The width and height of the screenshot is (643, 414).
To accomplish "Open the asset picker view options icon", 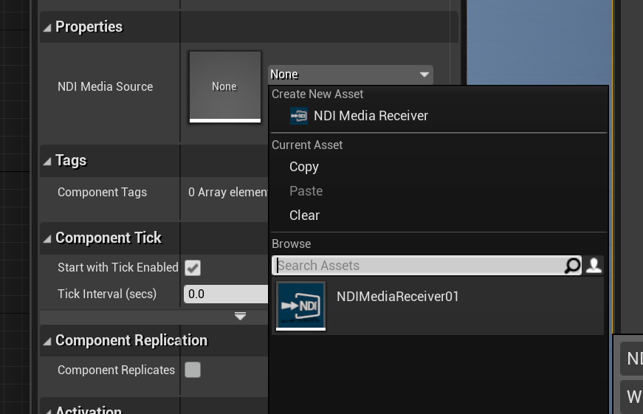I will pos(594,265).
